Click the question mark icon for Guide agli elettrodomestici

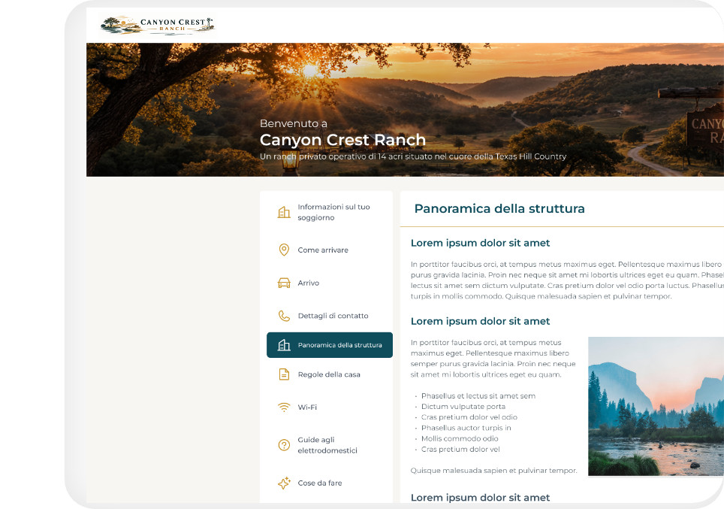[x=284, y=445]
